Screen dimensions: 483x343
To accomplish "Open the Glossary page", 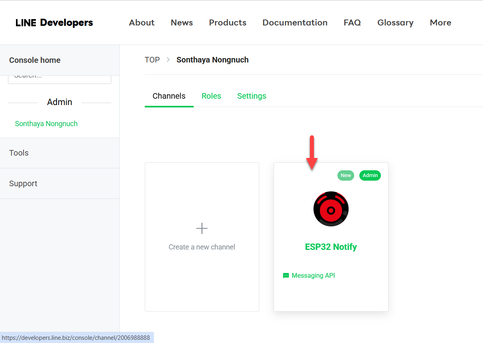I will click(395, 23).
